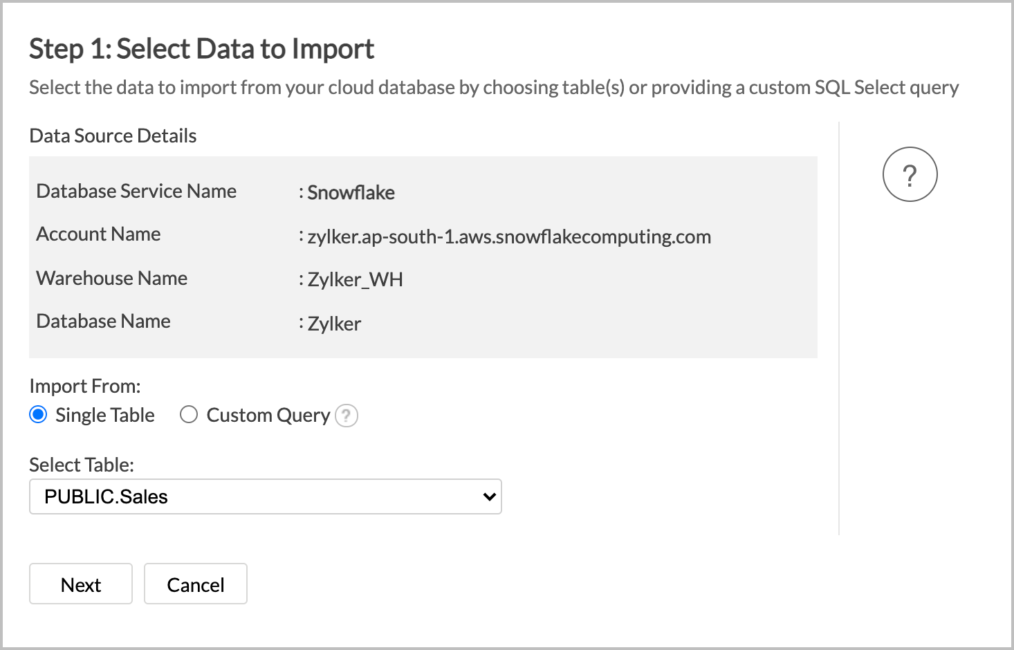Click the Data Source Details heading
The height and width of the screenshot is (650, 1014).
[x=113, y=136]
